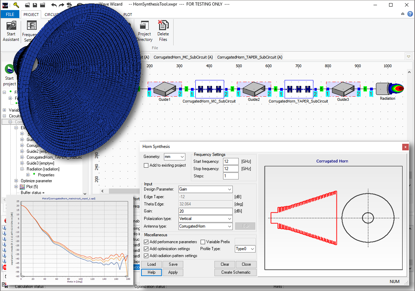Open the FILE menu tab

click(10, 15)
